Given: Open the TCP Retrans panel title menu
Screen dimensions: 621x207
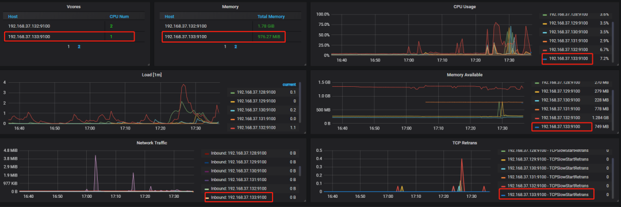Looking at the screenshot, I should point(465,143).
